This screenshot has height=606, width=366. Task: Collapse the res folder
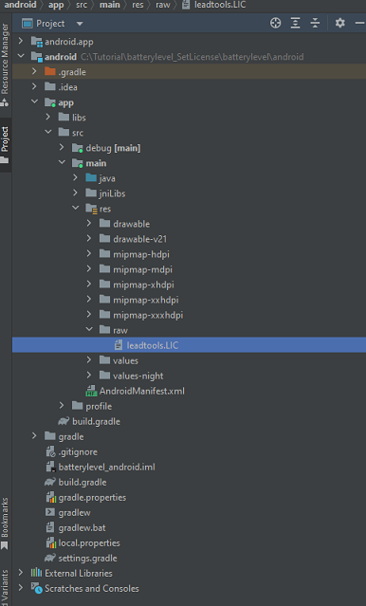(75, 209)
